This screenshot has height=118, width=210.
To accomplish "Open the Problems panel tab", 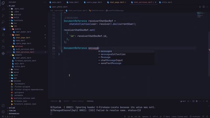I will [x=55, y=101].
